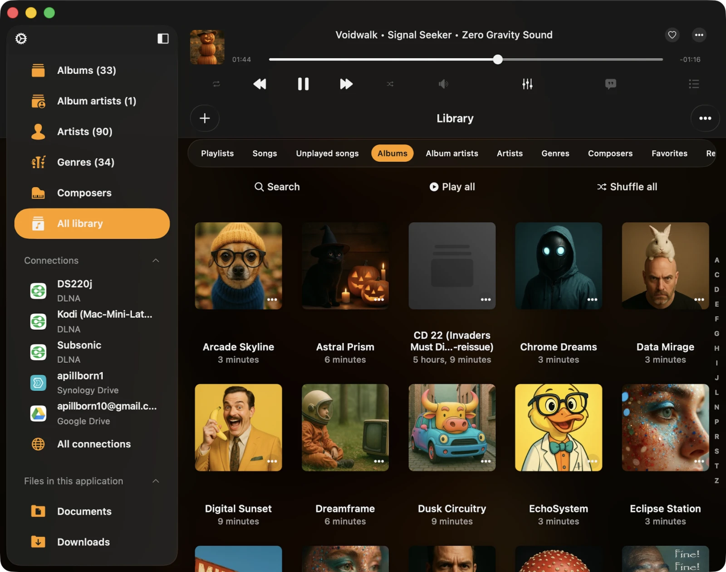Open options menu on CD 22 cover

click(486, 299)
